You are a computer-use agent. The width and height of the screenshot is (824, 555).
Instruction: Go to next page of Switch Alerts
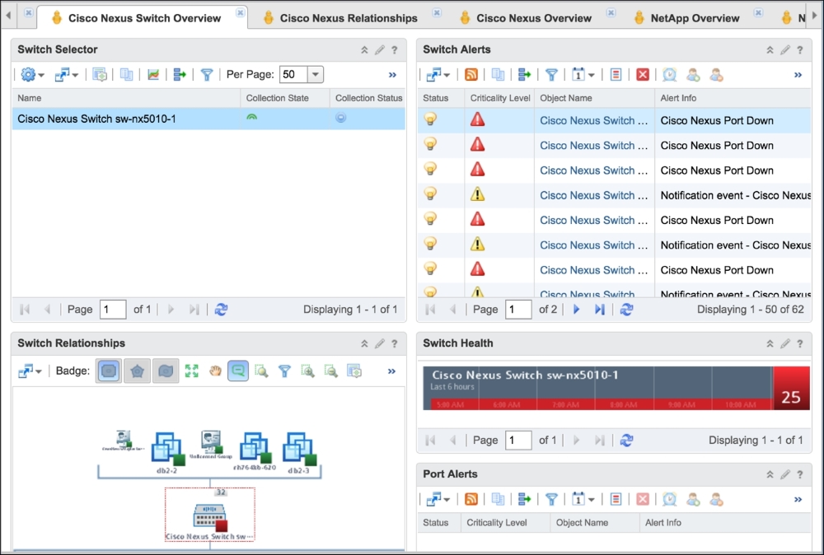pyautogui.click(x=577, y=310)
